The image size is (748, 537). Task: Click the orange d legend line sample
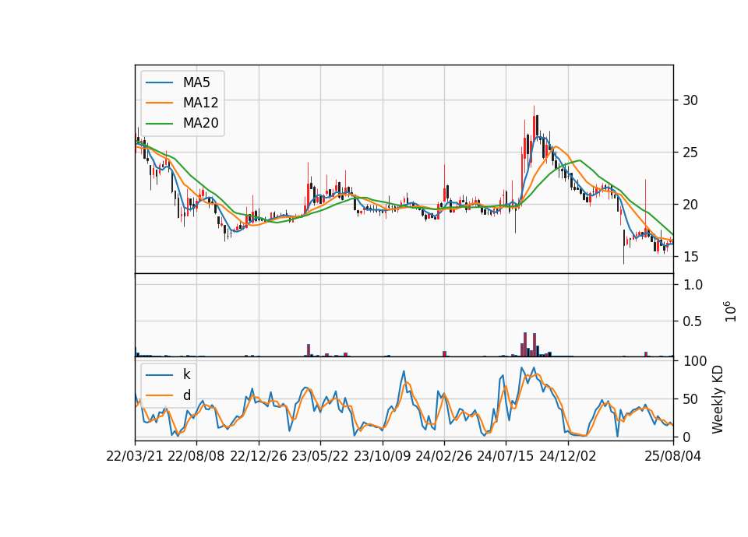tap(159, 395)
